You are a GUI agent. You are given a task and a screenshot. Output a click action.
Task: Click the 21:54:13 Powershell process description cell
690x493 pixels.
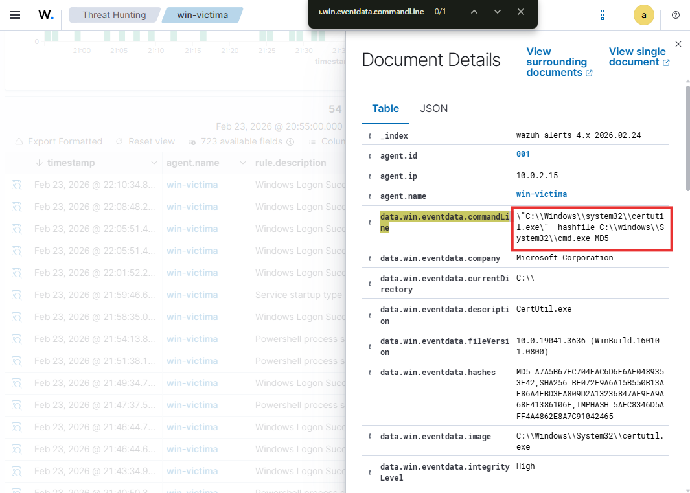point(300,339)
